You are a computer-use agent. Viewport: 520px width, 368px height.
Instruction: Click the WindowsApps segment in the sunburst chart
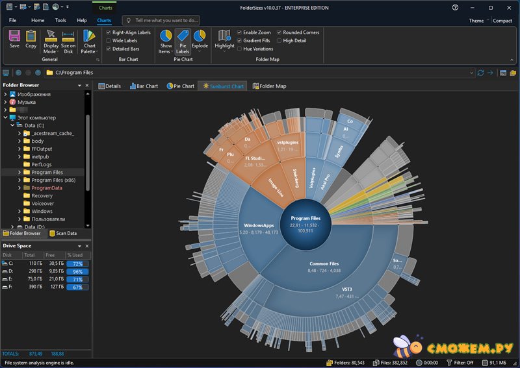pos(258,227)
